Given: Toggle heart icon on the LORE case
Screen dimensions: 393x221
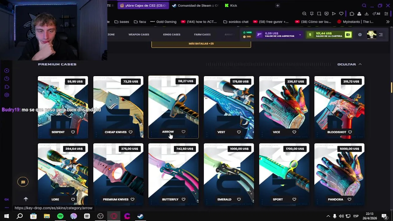Looking at the screenshot, I should [x=73, y=199].
